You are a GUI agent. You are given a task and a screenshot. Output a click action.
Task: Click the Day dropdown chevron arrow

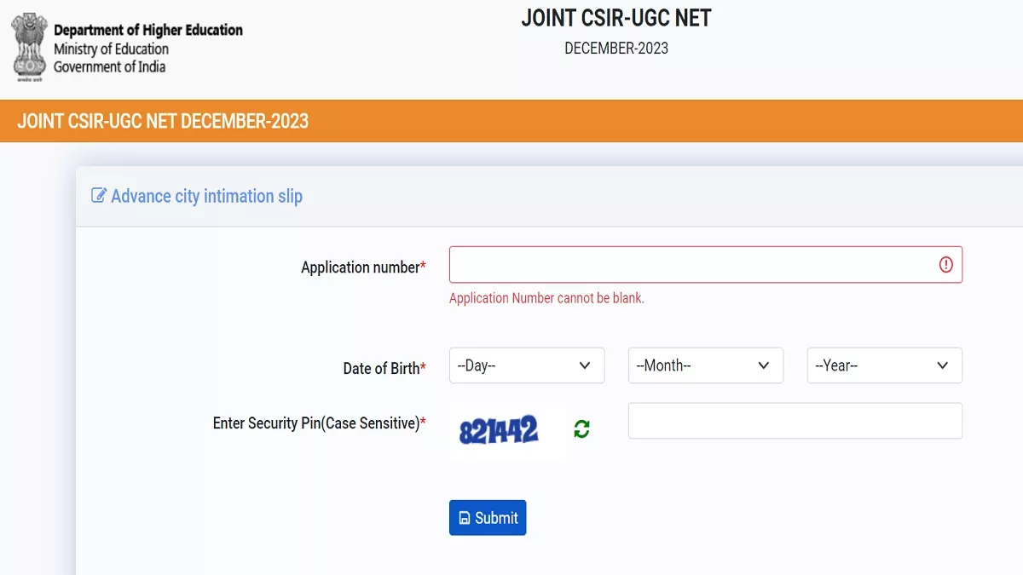(x=585, y=365)
